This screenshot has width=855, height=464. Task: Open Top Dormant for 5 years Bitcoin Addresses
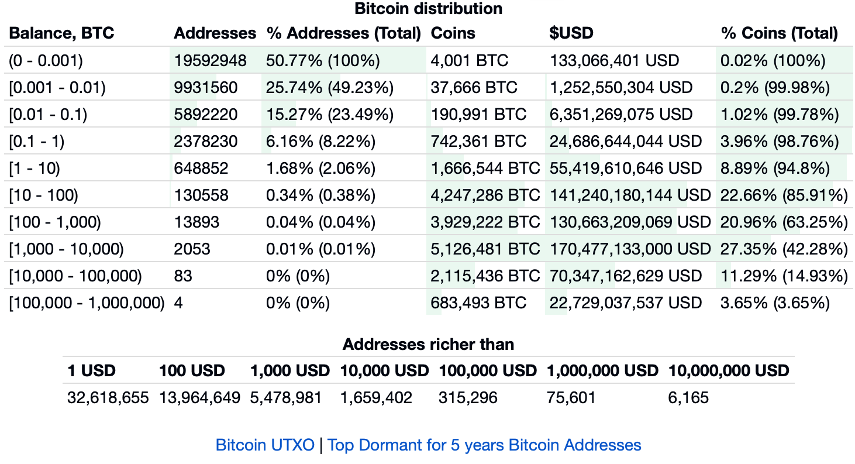(484, 445)
